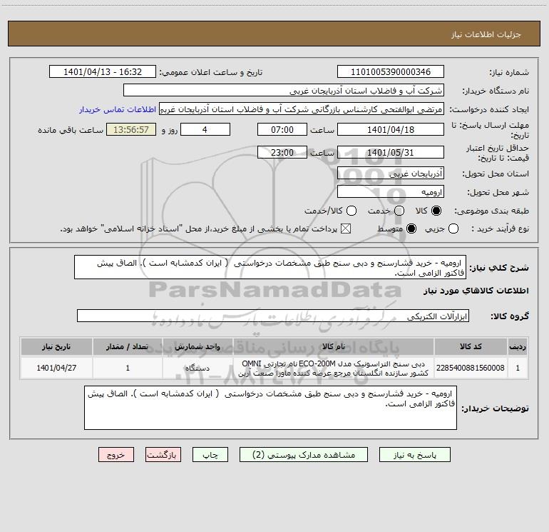
Task: Click the announcement date field 1401/04/13 - 16:32
Action: (103, 71)
